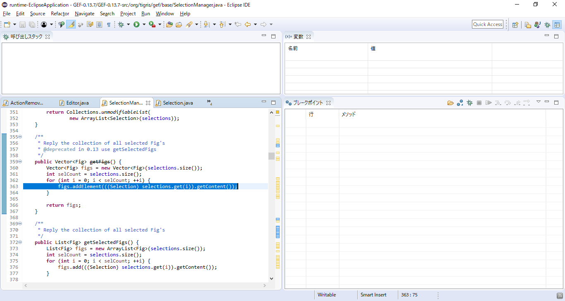The image size is (565, 301).
Task: Open the Refactor menu
Action: click(60, 14)
